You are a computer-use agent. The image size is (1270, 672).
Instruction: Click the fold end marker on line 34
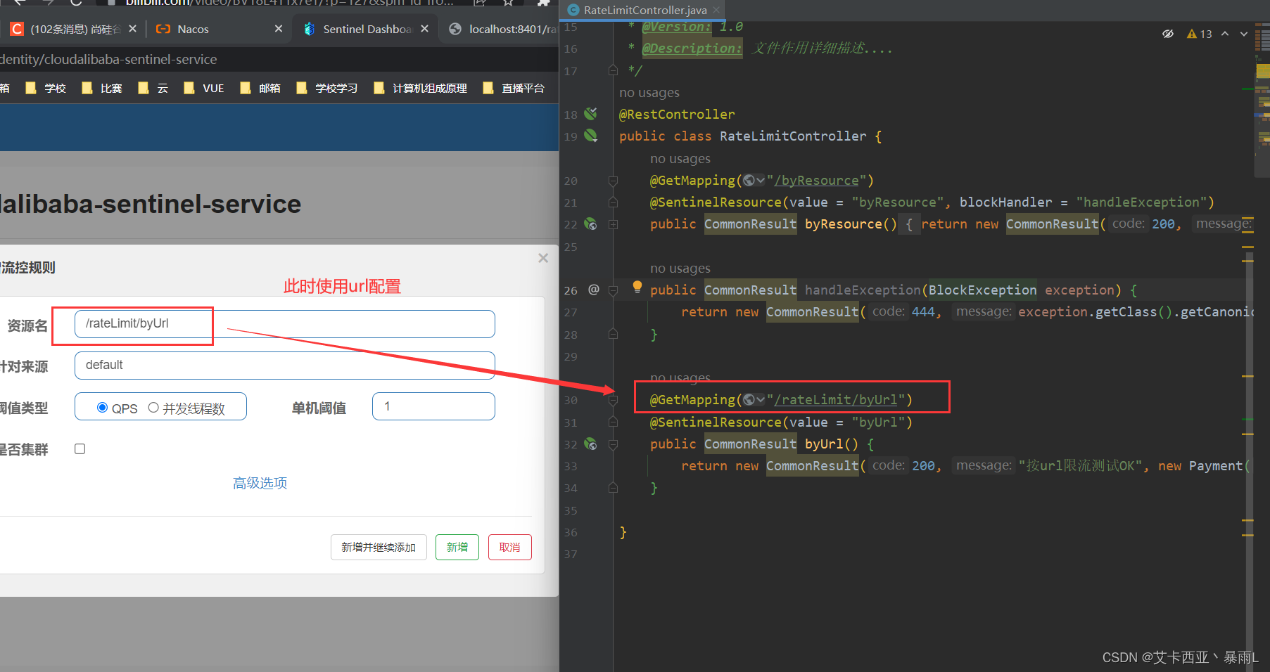[x=613, y=488]
